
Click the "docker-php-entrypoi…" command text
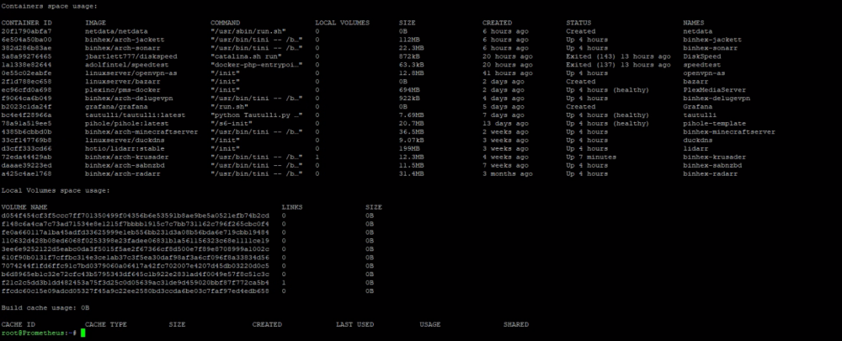tap(257, 65)
